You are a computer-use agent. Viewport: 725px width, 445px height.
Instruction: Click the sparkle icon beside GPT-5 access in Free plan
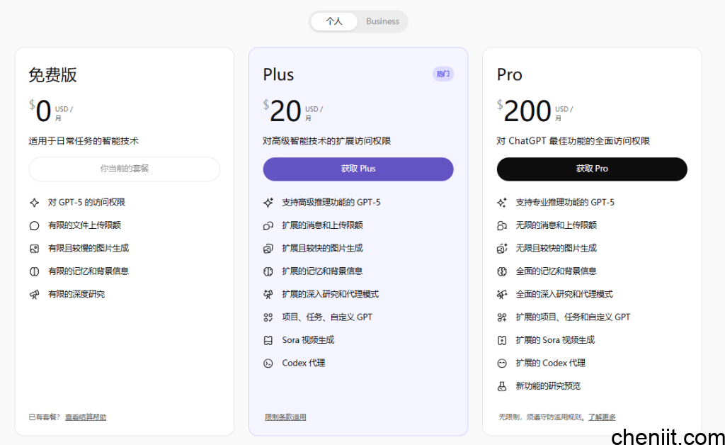coord(34,203)
